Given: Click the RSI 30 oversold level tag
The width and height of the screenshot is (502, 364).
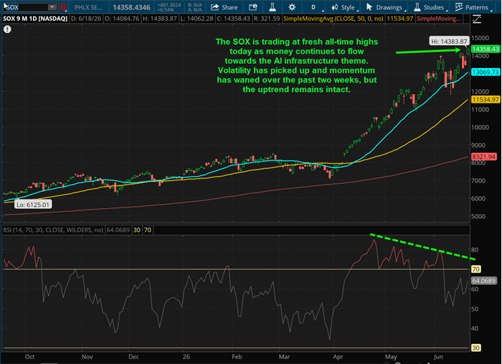Looking at the screenshot, I should [475, 347].
